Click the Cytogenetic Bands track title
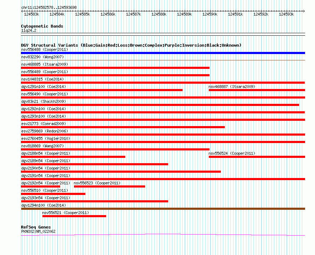 click(42, 26)
